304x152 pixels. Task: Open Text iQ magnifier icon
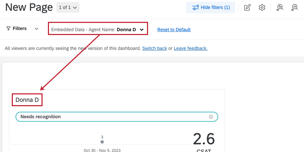tap(280, 8)
